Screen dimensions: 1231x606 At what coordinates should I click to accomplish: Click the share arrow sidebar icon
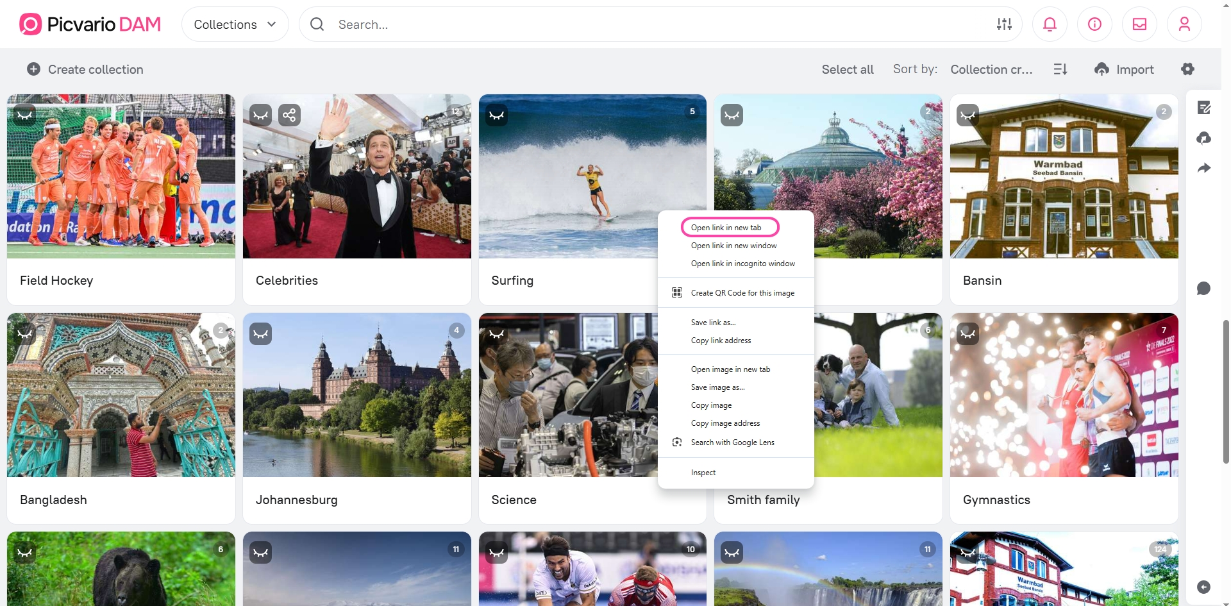point(1204,168)
